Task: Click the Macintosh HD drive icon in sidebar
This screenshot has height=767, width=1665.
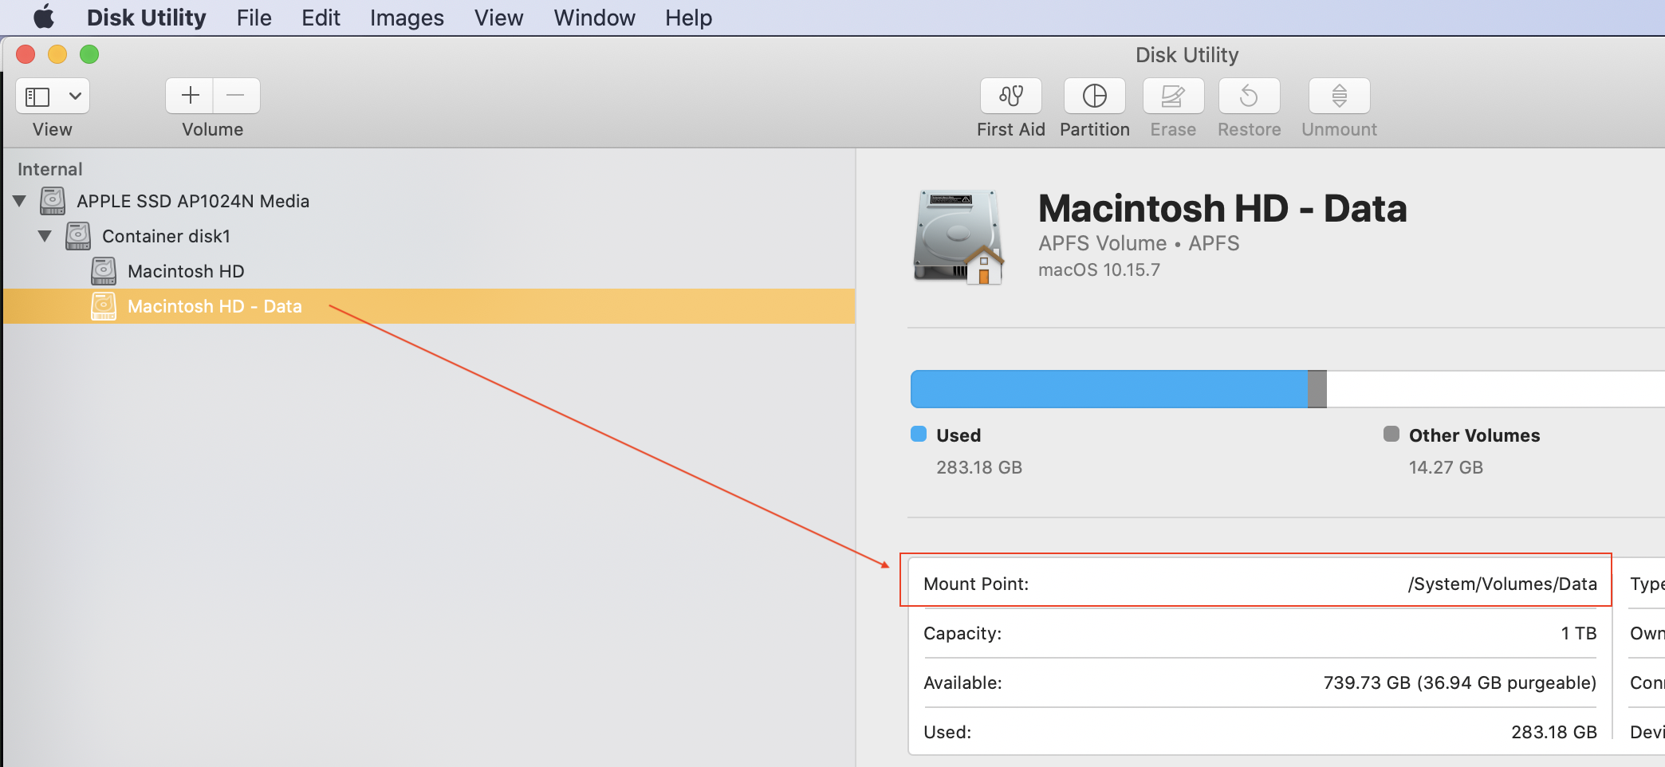Action: (104, 271)
